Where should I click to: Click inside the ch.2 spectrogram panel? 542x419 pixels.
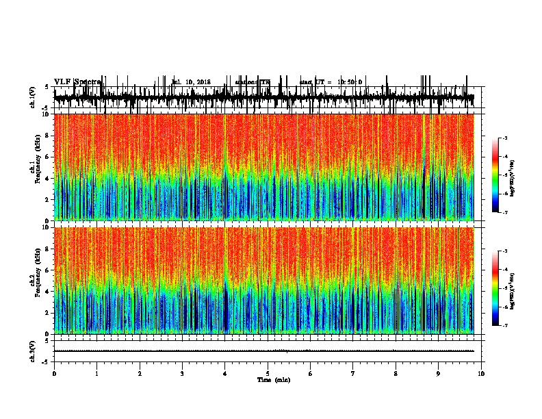click(x=263, y=281)
